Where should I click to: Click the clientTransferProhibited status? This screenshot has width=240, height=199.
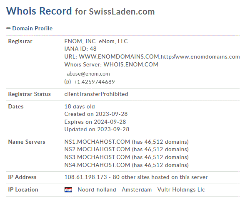coord(96,94)
